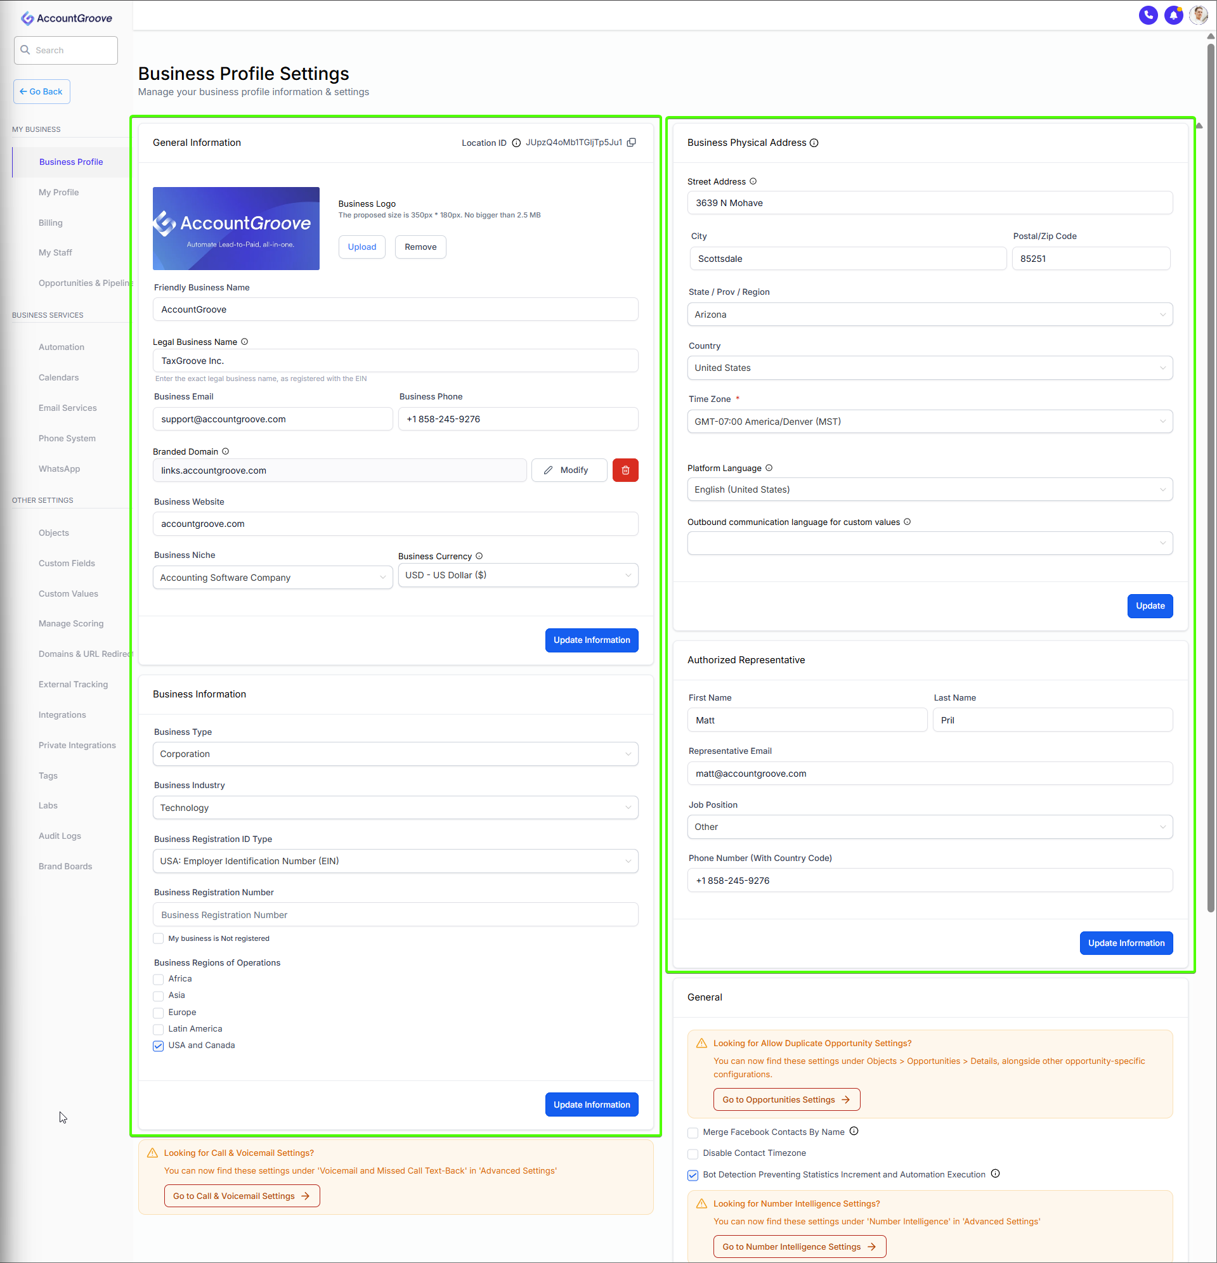Viewport: 1217px width, 1263px height.
Task: Show info for Outbound communication language
Action: [x=907, y=522]
